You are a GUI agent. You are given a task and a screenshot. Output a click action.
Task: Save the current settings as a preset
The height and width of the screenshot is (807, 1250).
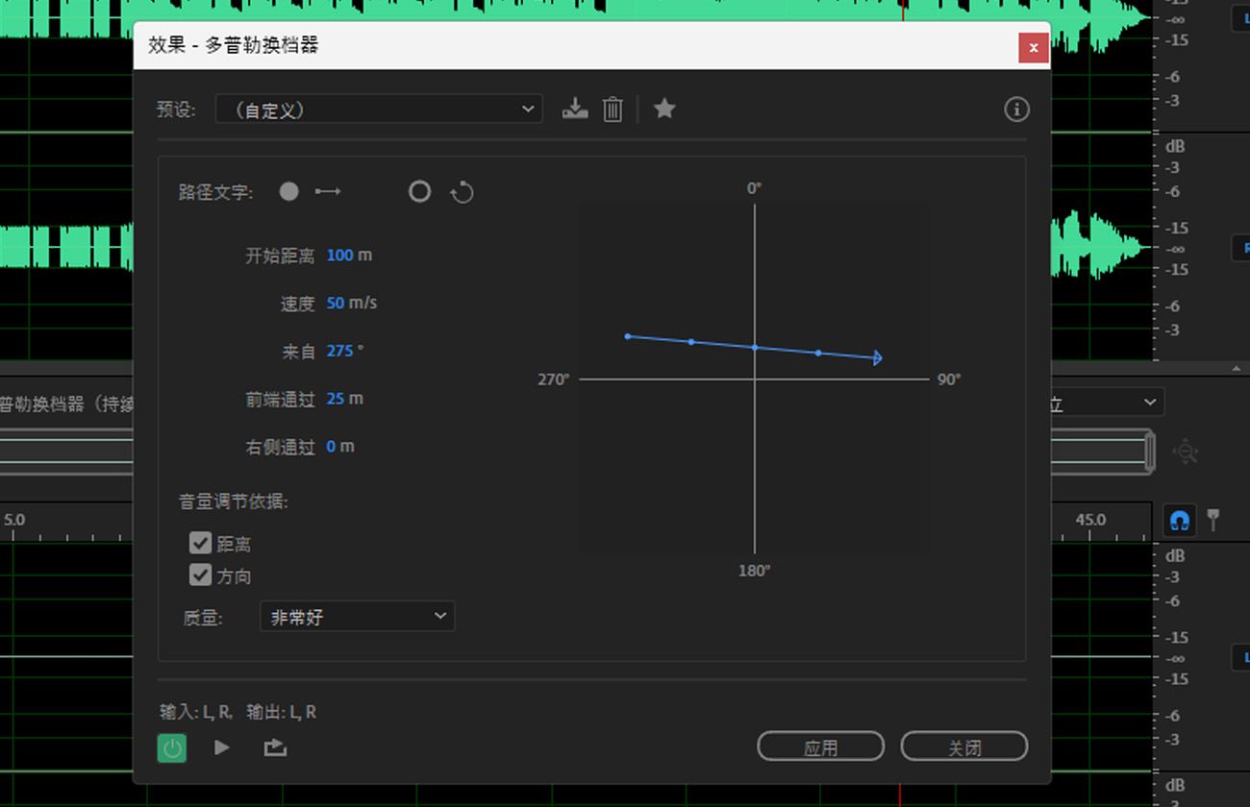[575, 109]
